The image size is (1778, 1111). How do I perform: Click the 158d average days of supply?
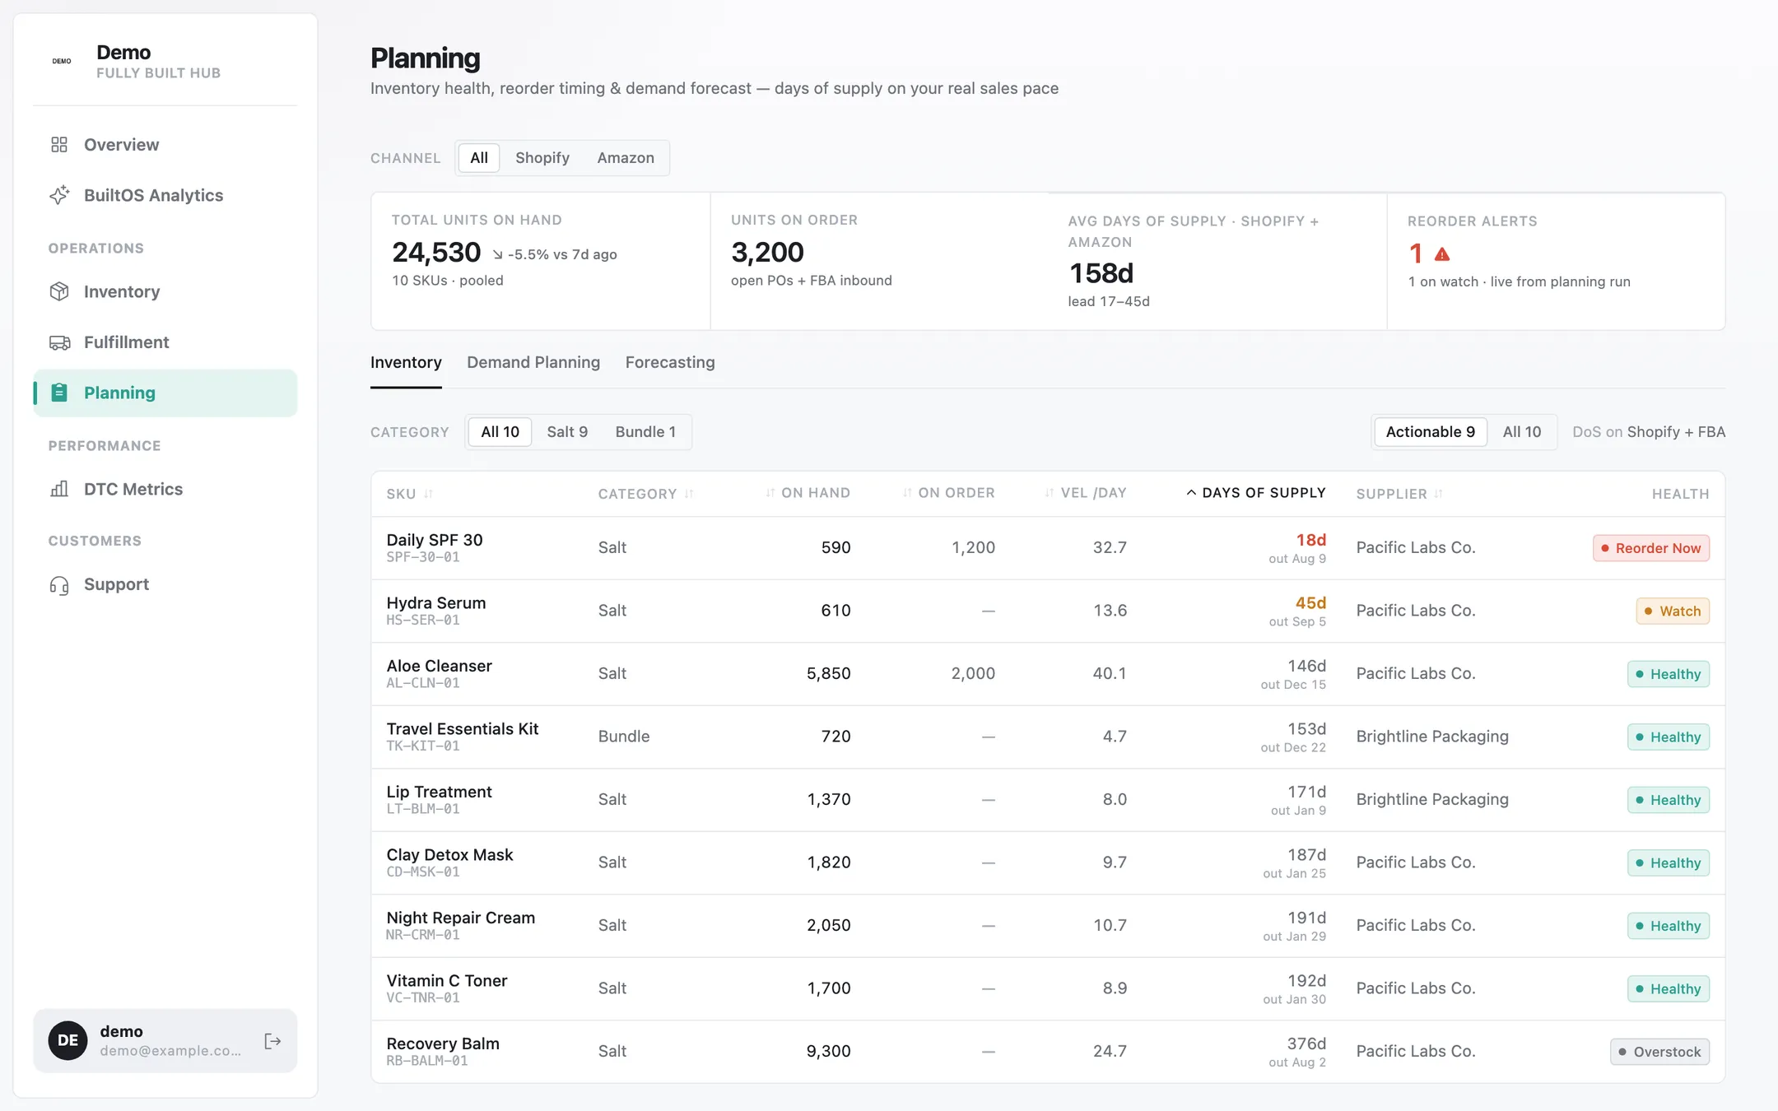coord(1101,273)
